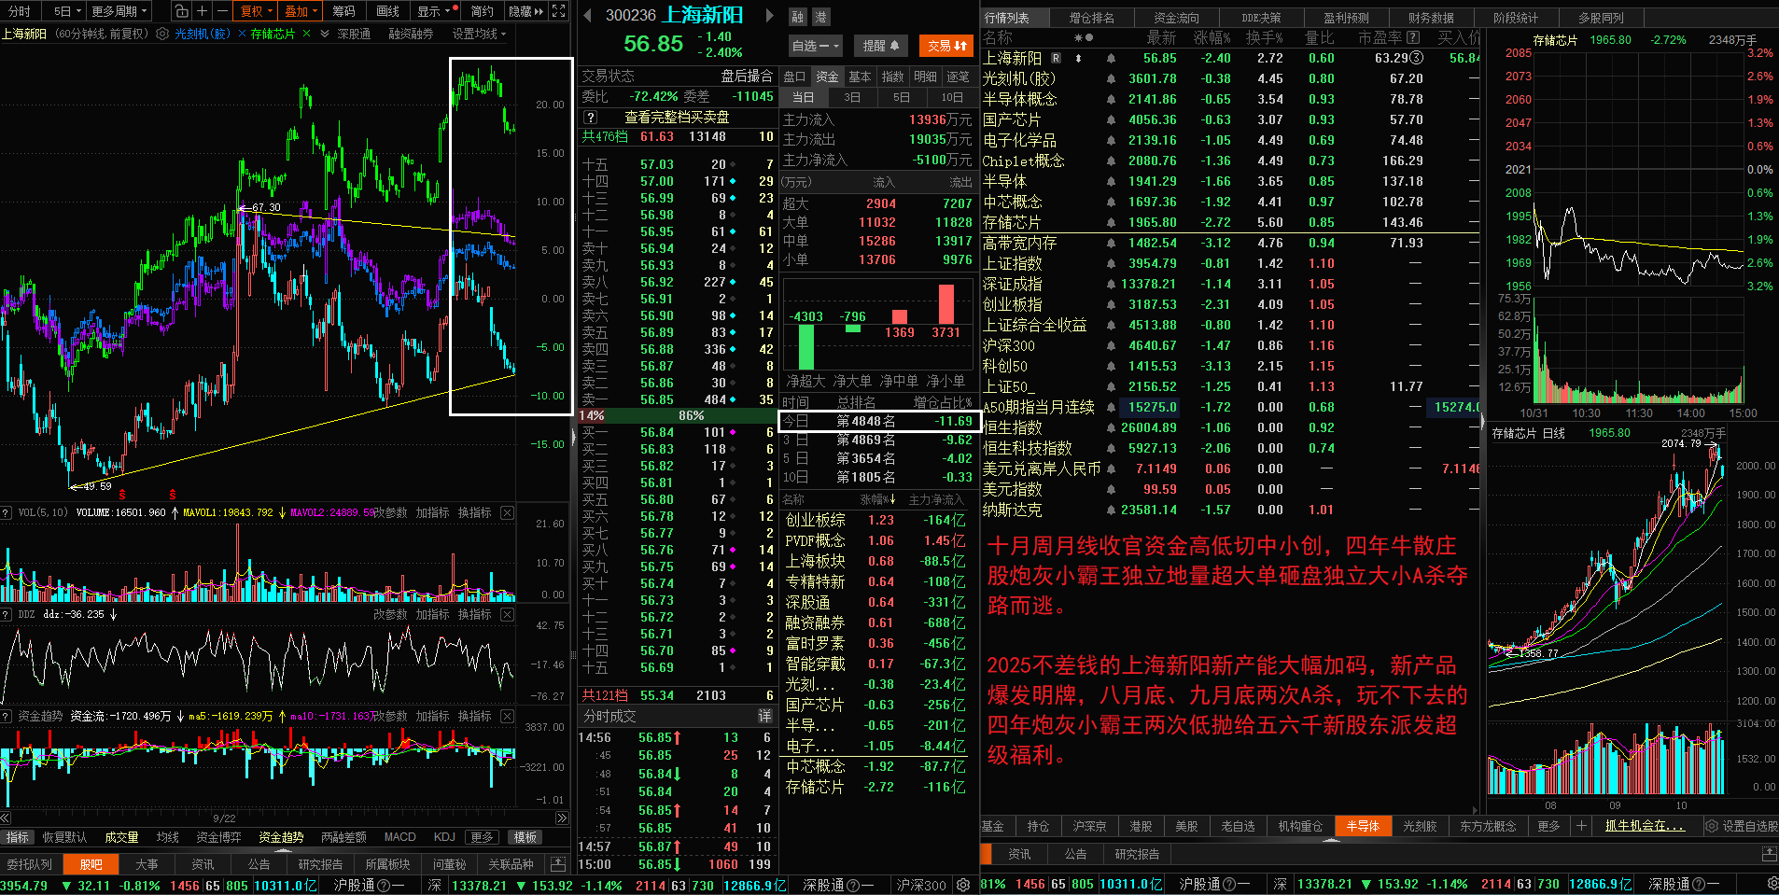Close the DDZ indicator panel
The width and height of the screenshot is (1779, 895).
[507, 614]
